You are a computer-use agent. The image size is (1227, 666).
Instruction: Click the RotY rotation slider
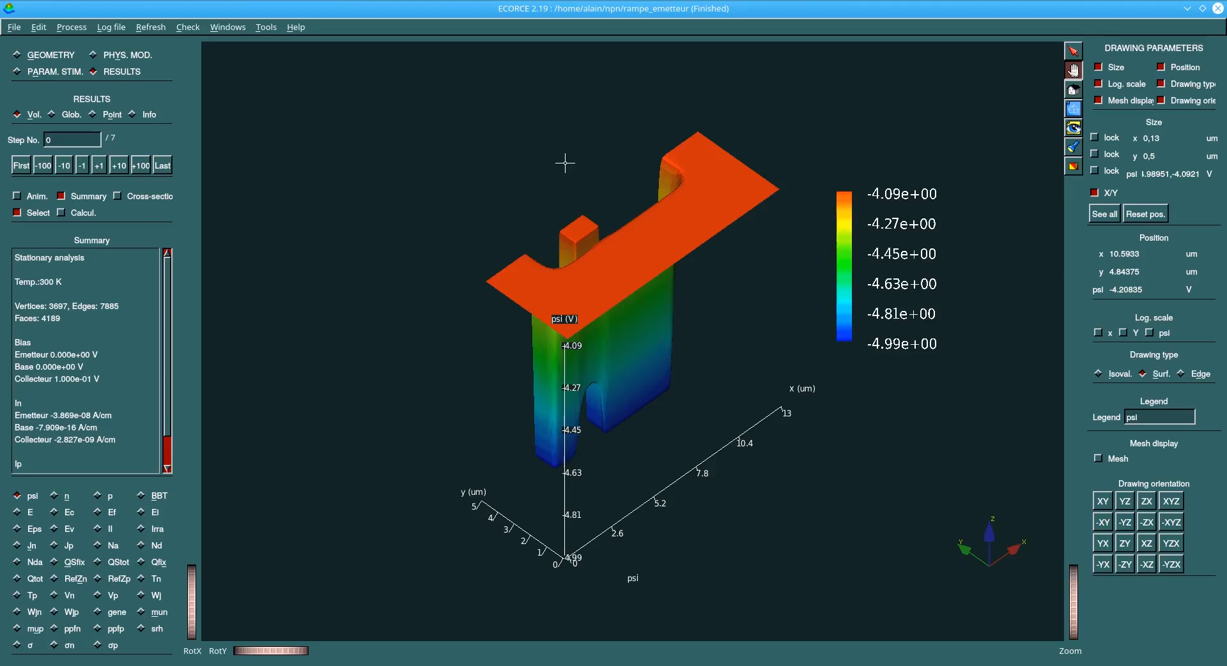271,651
